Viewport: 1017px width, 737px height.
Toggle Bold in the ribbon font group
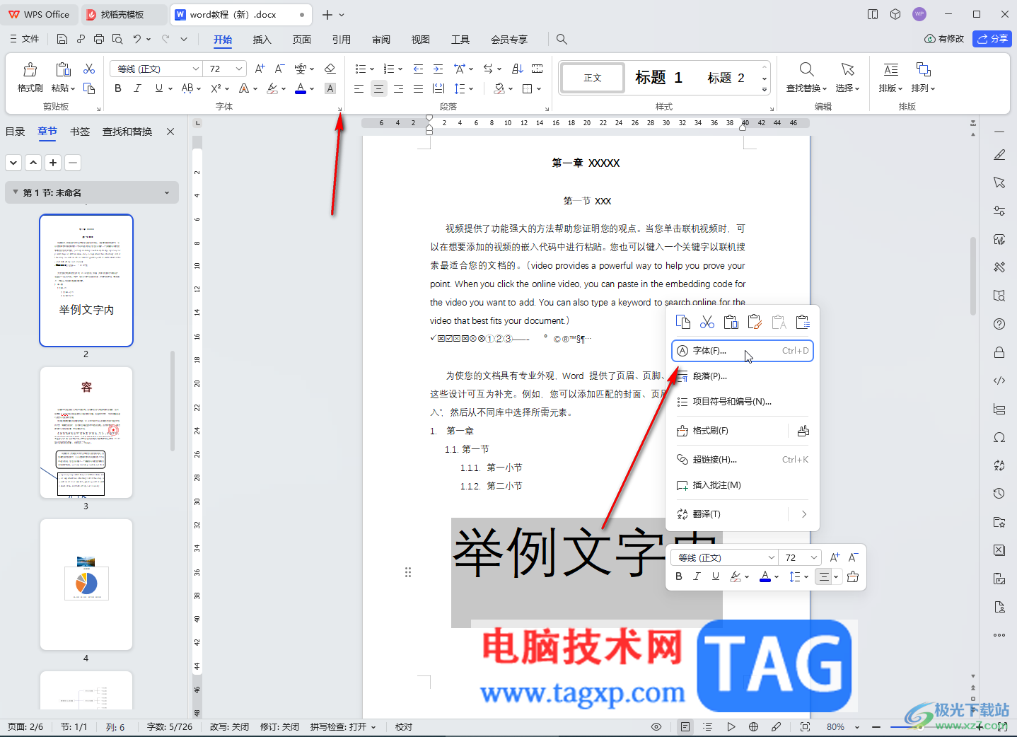[x=118, y=88]
